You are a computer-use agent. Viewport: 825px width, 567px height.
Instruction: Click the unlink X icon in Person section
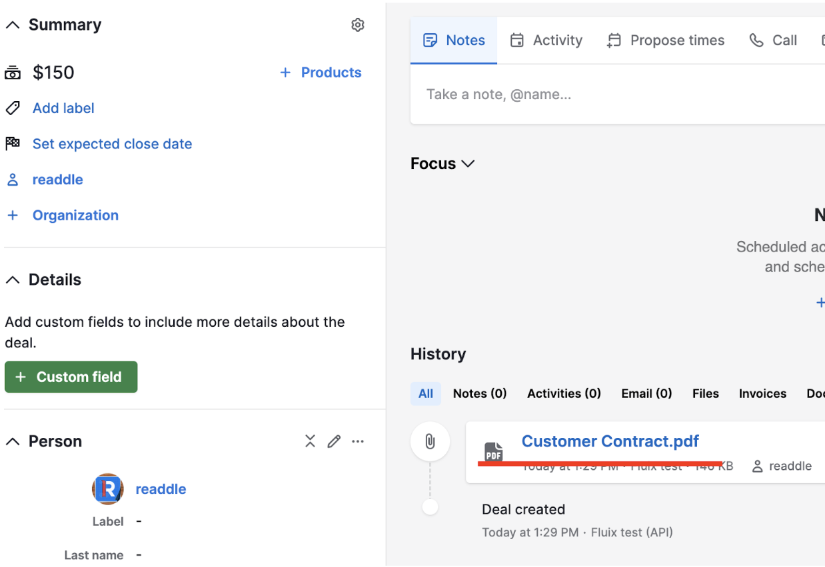click(310, 441)
